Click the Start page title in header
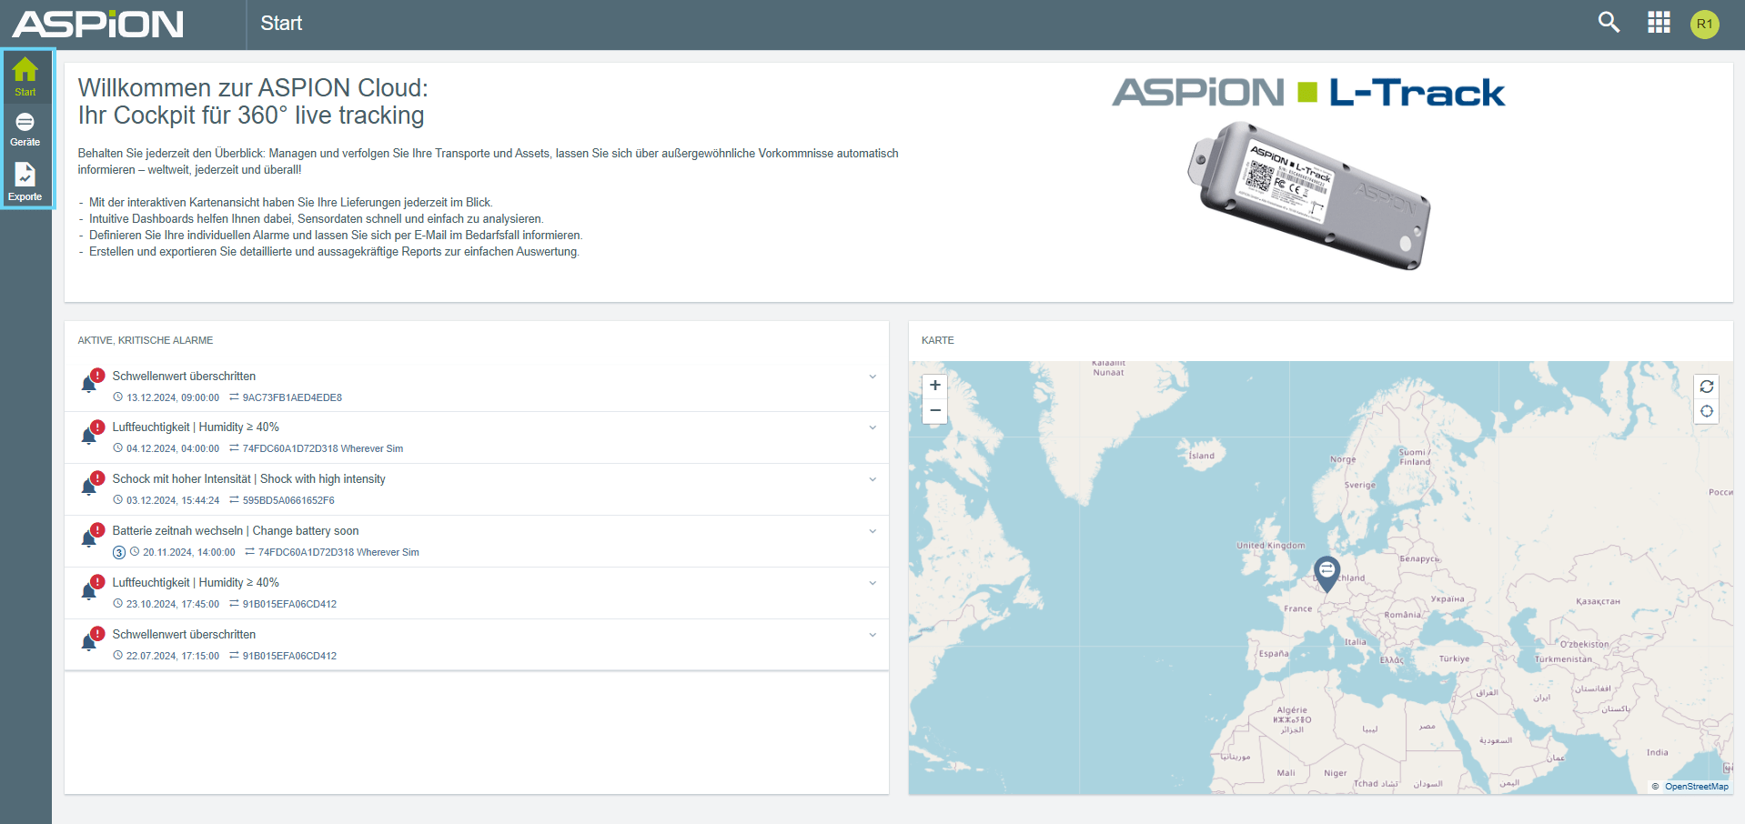The image size is (1745, 824). pos(281,24)
